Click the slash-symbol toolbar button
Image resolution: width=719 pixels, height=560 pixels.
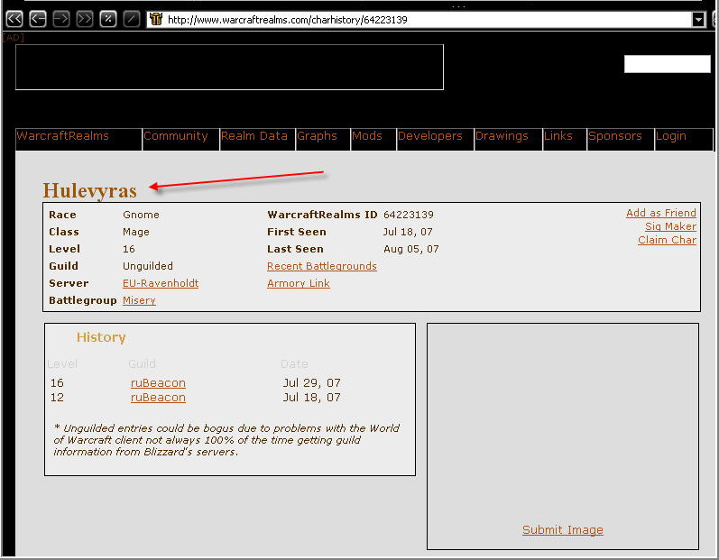(x=132, y=19)
